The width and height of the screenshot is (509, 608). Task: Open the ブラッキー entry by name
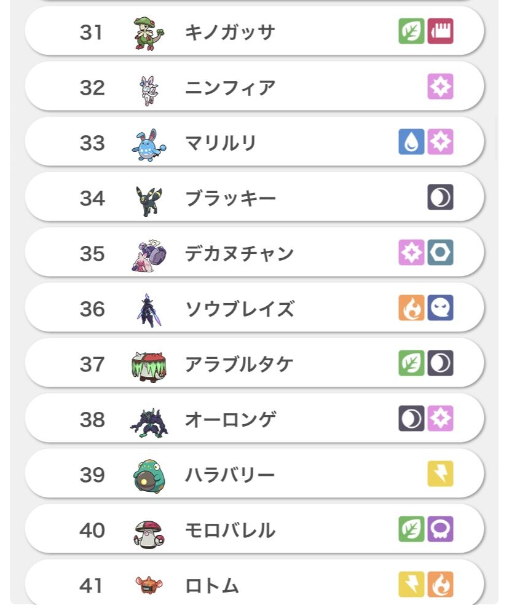[231, 199]
